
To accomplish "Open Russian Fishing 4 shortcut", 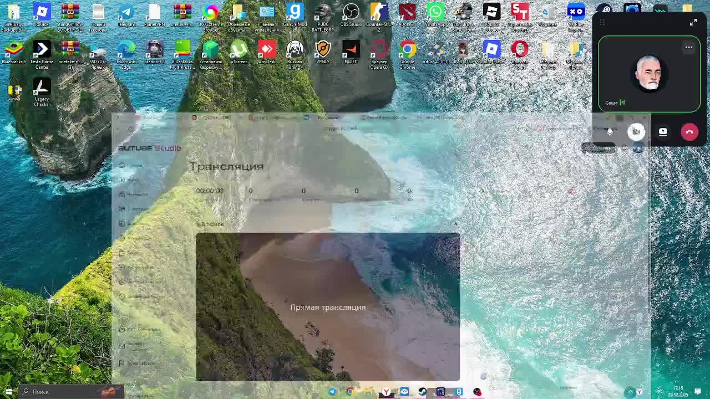I will tap(295, 55).
